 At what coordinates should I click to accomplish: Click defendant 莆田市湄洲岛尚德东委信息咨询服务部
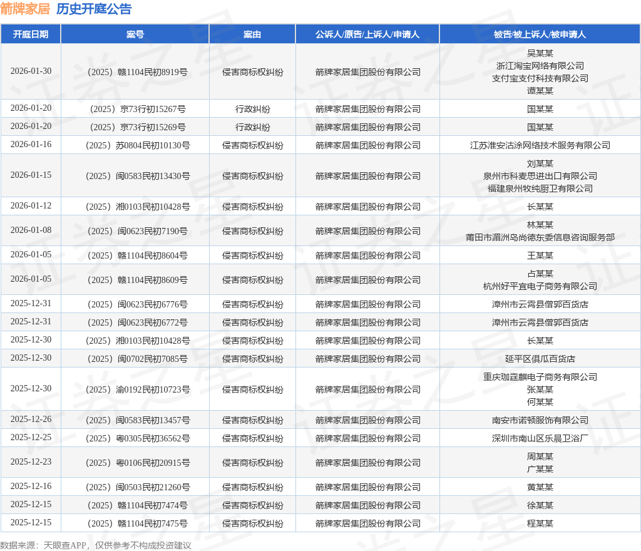(540, 237)
